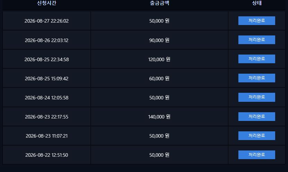Click the date cell 2026-08-23 11:07:21
The image size is (288, 172).
pyautogui.click(x=46, y=136)
